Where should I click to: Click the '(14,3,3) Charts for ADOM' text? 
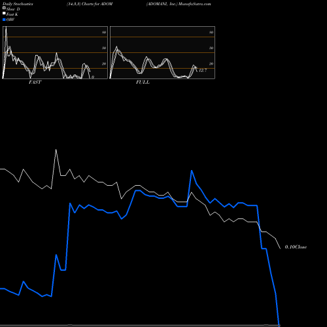90,4
